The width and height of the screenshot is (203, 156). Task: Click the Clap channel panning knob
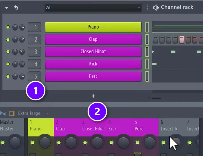[x=15, y=39]
